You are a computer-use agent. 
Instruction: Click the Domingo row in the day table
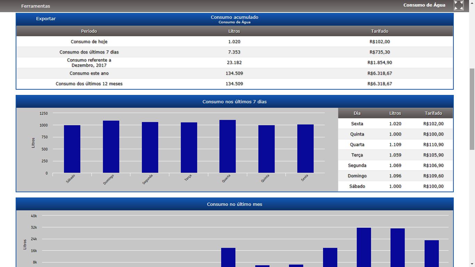pos(396,176)
